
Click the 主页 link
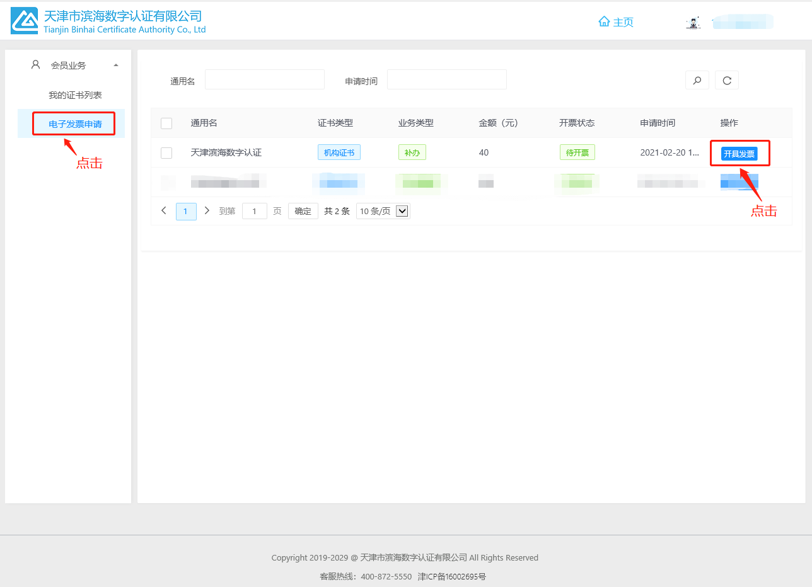pos(623,22)
